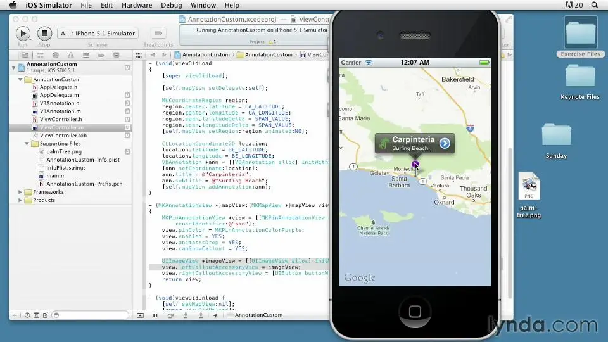This screenshot has width=608, height=342.
Task: Tap the purple map pin
Action: [415, 165]
